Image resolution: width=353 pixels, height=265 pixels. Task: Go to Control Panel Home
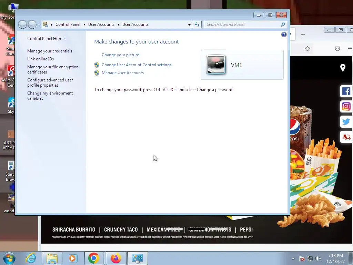46,39
